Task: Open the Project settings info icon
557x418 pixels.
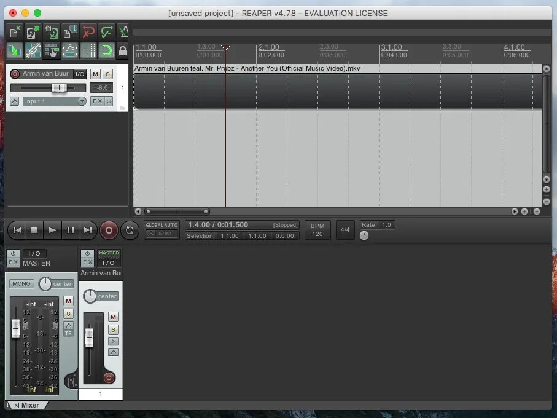Action: click(x=69, y=32)
